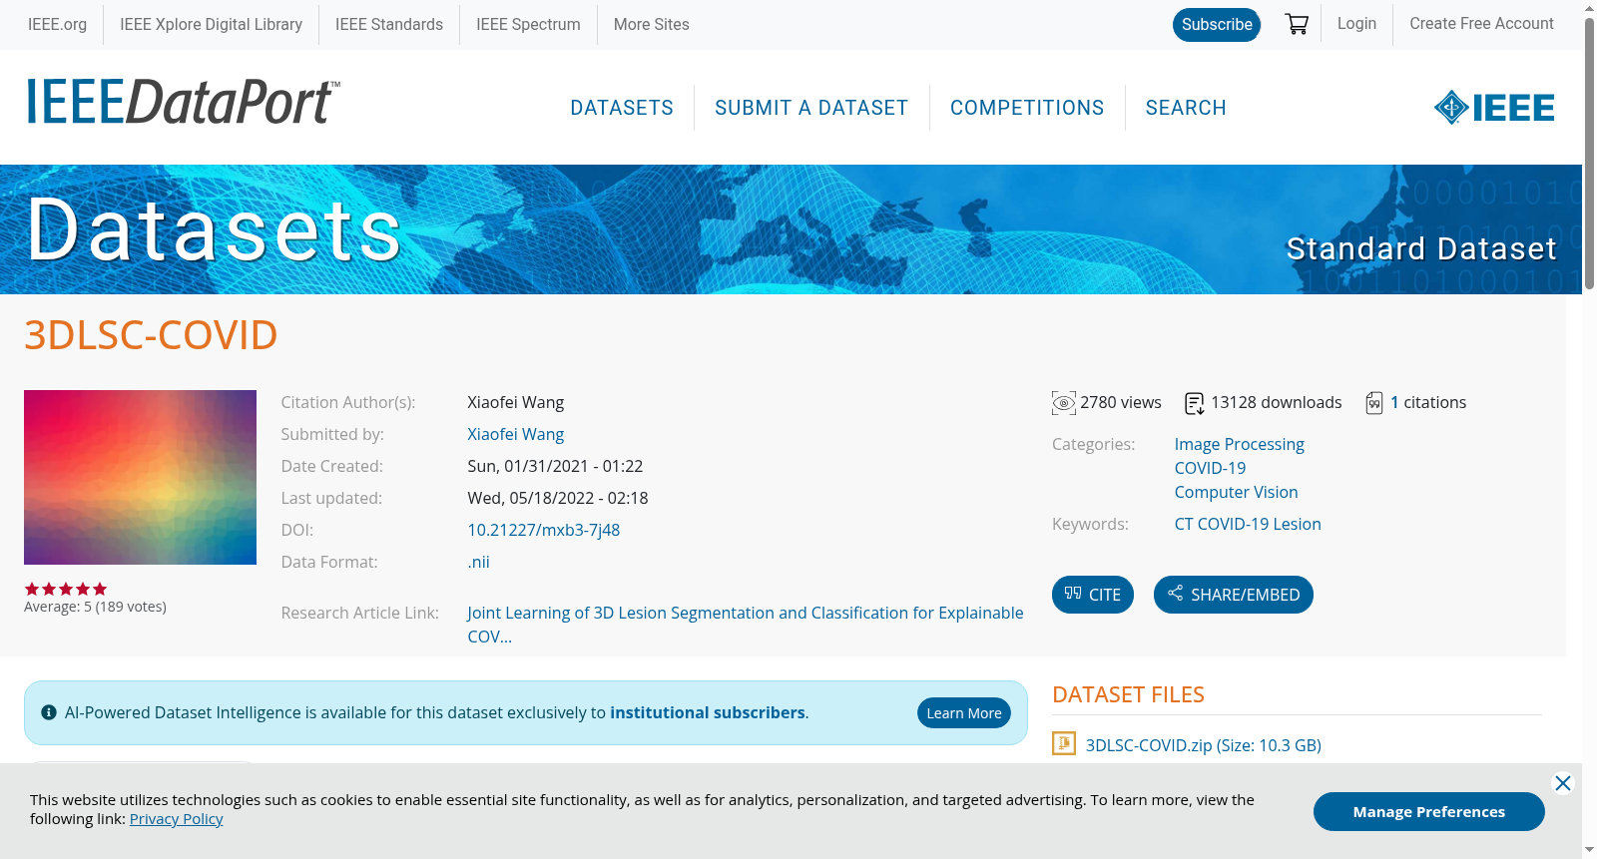Click the .nii data format link
Screen dimensions: 1597x859
pyautogui.click(x=478, y=562)
